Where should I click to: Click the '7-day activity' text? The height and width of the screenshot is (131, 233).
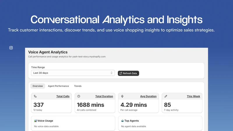[x=171, y=110]
